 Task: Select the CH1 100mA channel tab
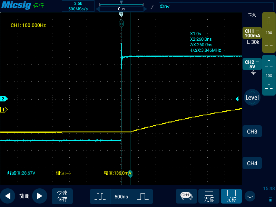(252, 33)
